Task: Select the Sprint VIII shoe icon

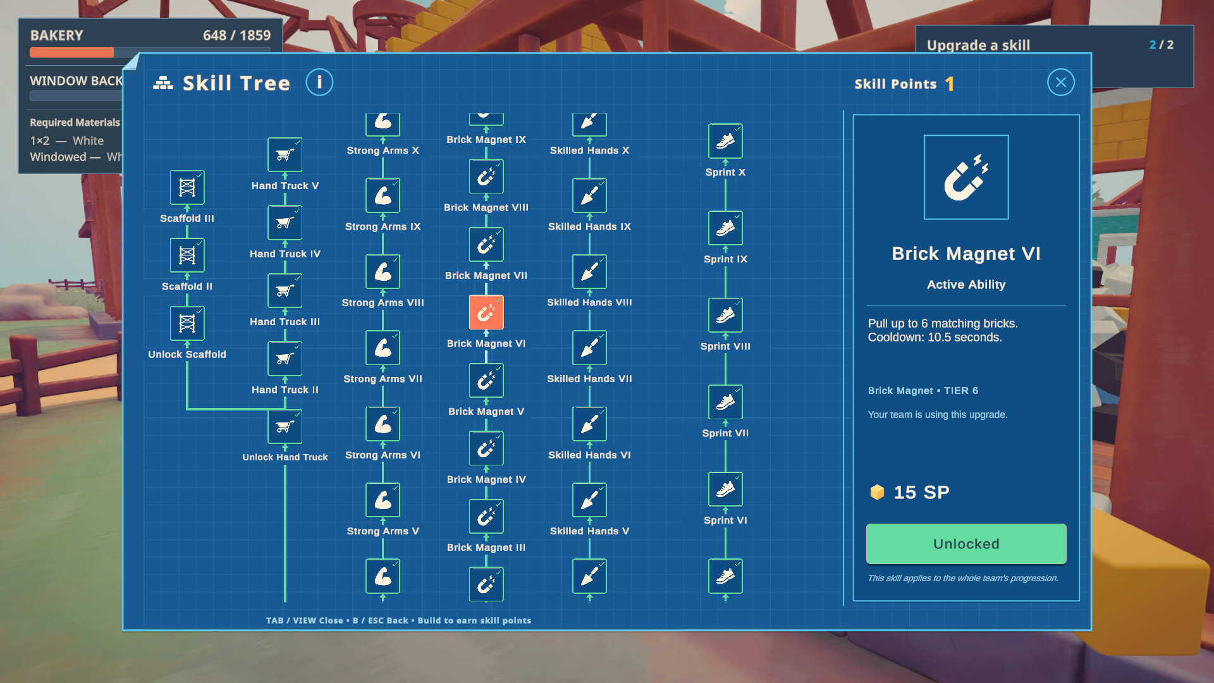Action: click(725, 315)
